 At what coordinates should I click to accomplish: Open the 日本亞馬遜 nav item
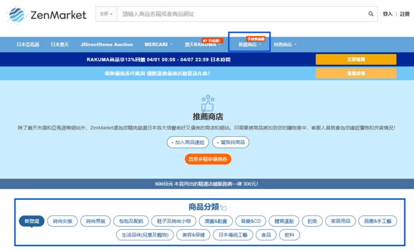[28, 44]
